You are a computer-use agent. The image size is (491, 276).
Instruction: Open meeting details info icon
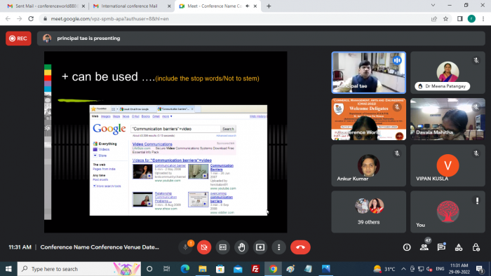coord(407,247)
